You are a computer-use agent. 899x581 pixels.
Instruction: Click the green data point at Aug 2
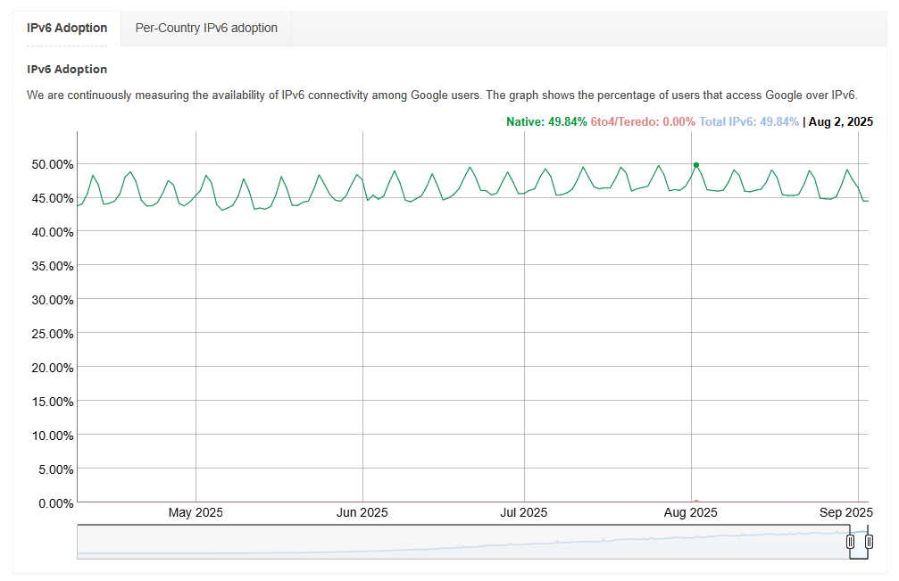pos(696,165)
